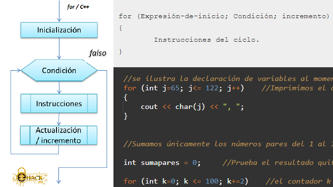The height and width of the screenshot is (187, 333).
Task: Click the falso label near the condition
Action: (98, 53)
